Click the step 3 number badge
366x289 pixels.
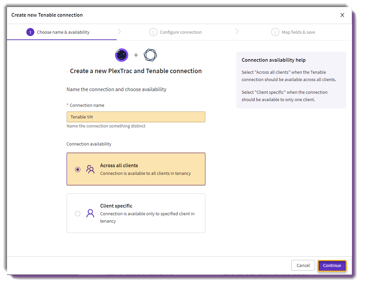coord(275,32)
